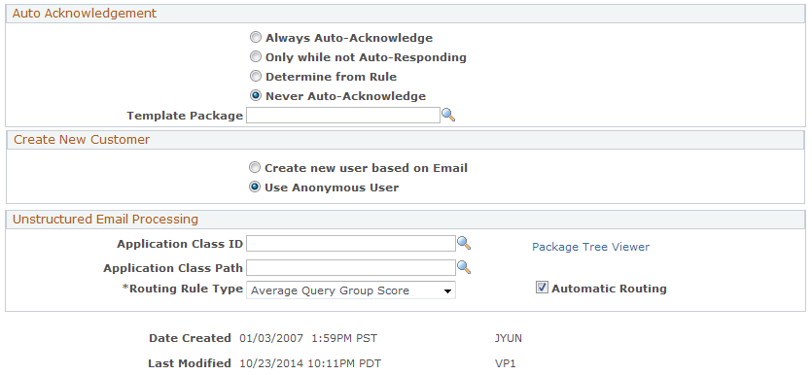Viewport: 812px width, 375px height.
Task: Select Only while not Auto-Responding option
Action: [256, 56]
